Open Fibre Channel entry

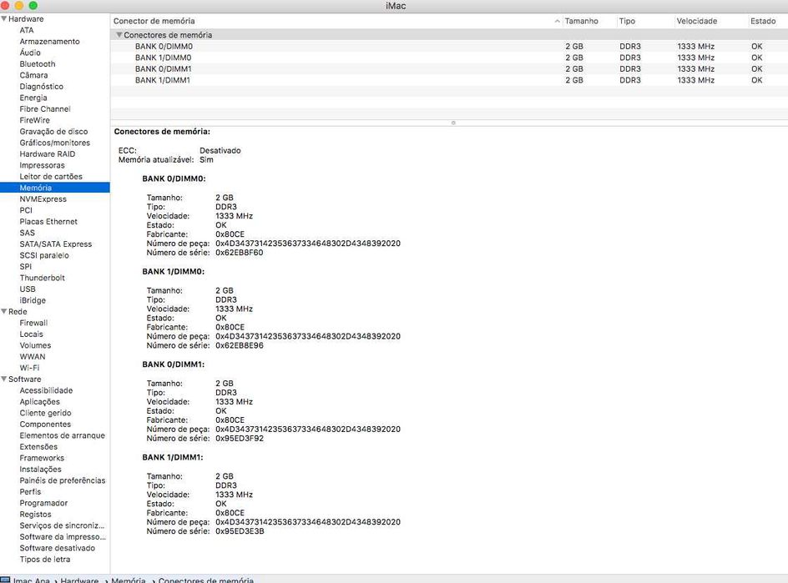click(45, 109)
